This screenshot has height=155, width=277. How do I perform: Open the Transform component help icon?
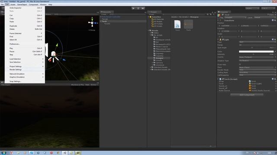click(x=273, y=21)
